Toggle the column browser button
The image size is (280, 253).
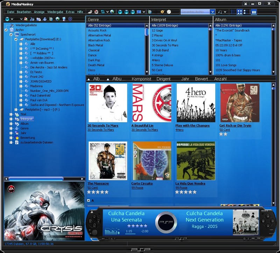click(254, 12)
